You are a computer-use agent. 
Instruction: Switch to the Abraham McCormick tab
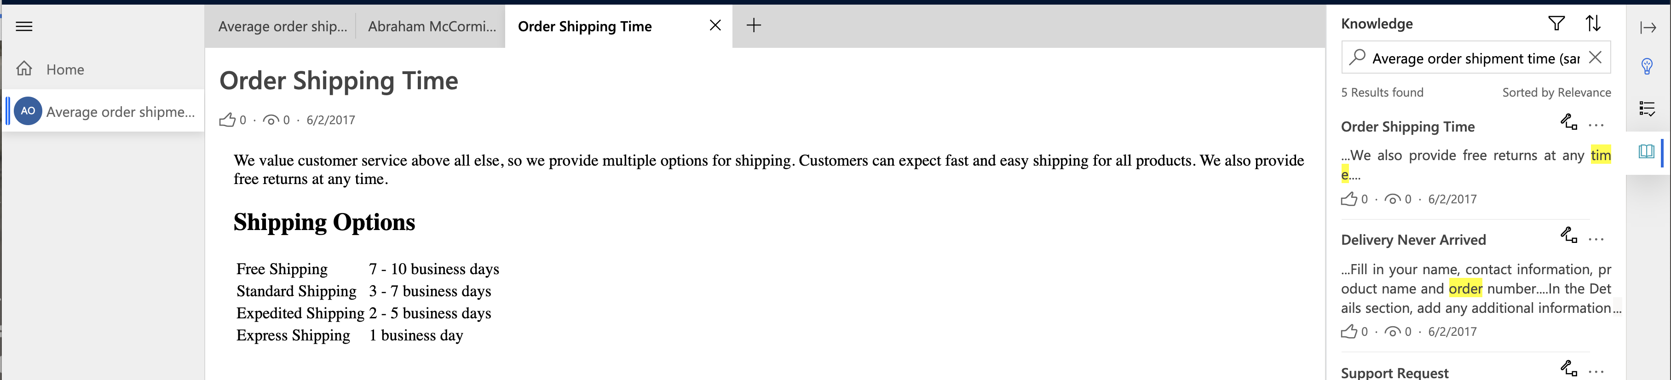[x=432, y=27]
